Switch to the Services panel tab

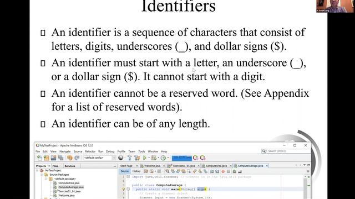(70, 166)
